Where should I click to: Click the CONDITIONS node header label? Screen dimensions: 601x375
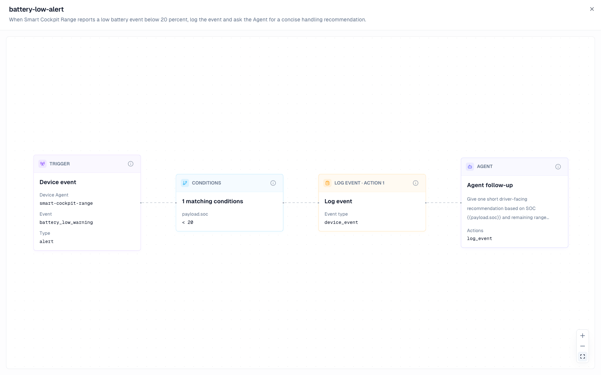207,183
